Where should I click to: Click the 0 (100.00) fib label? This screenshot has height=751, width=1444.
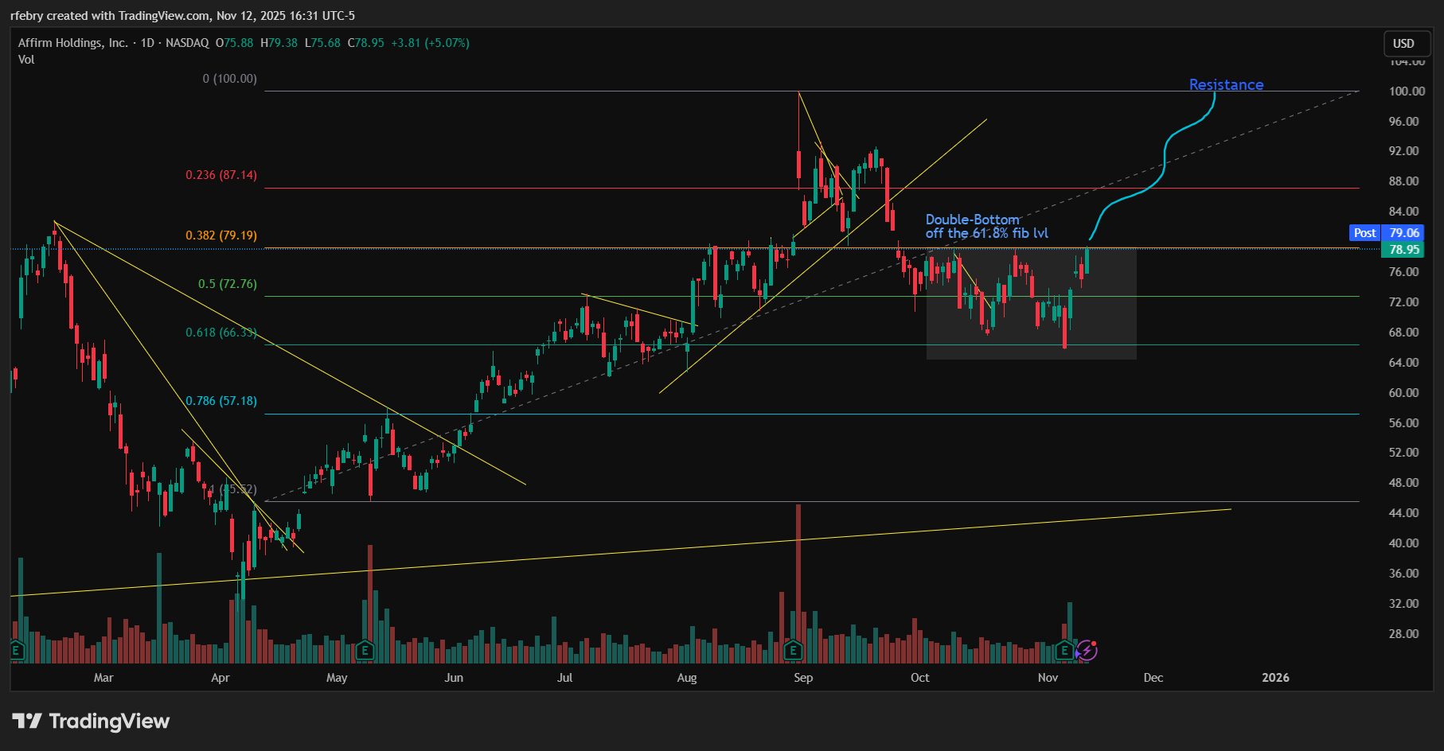pyautogui.click(x=230, y=79)
